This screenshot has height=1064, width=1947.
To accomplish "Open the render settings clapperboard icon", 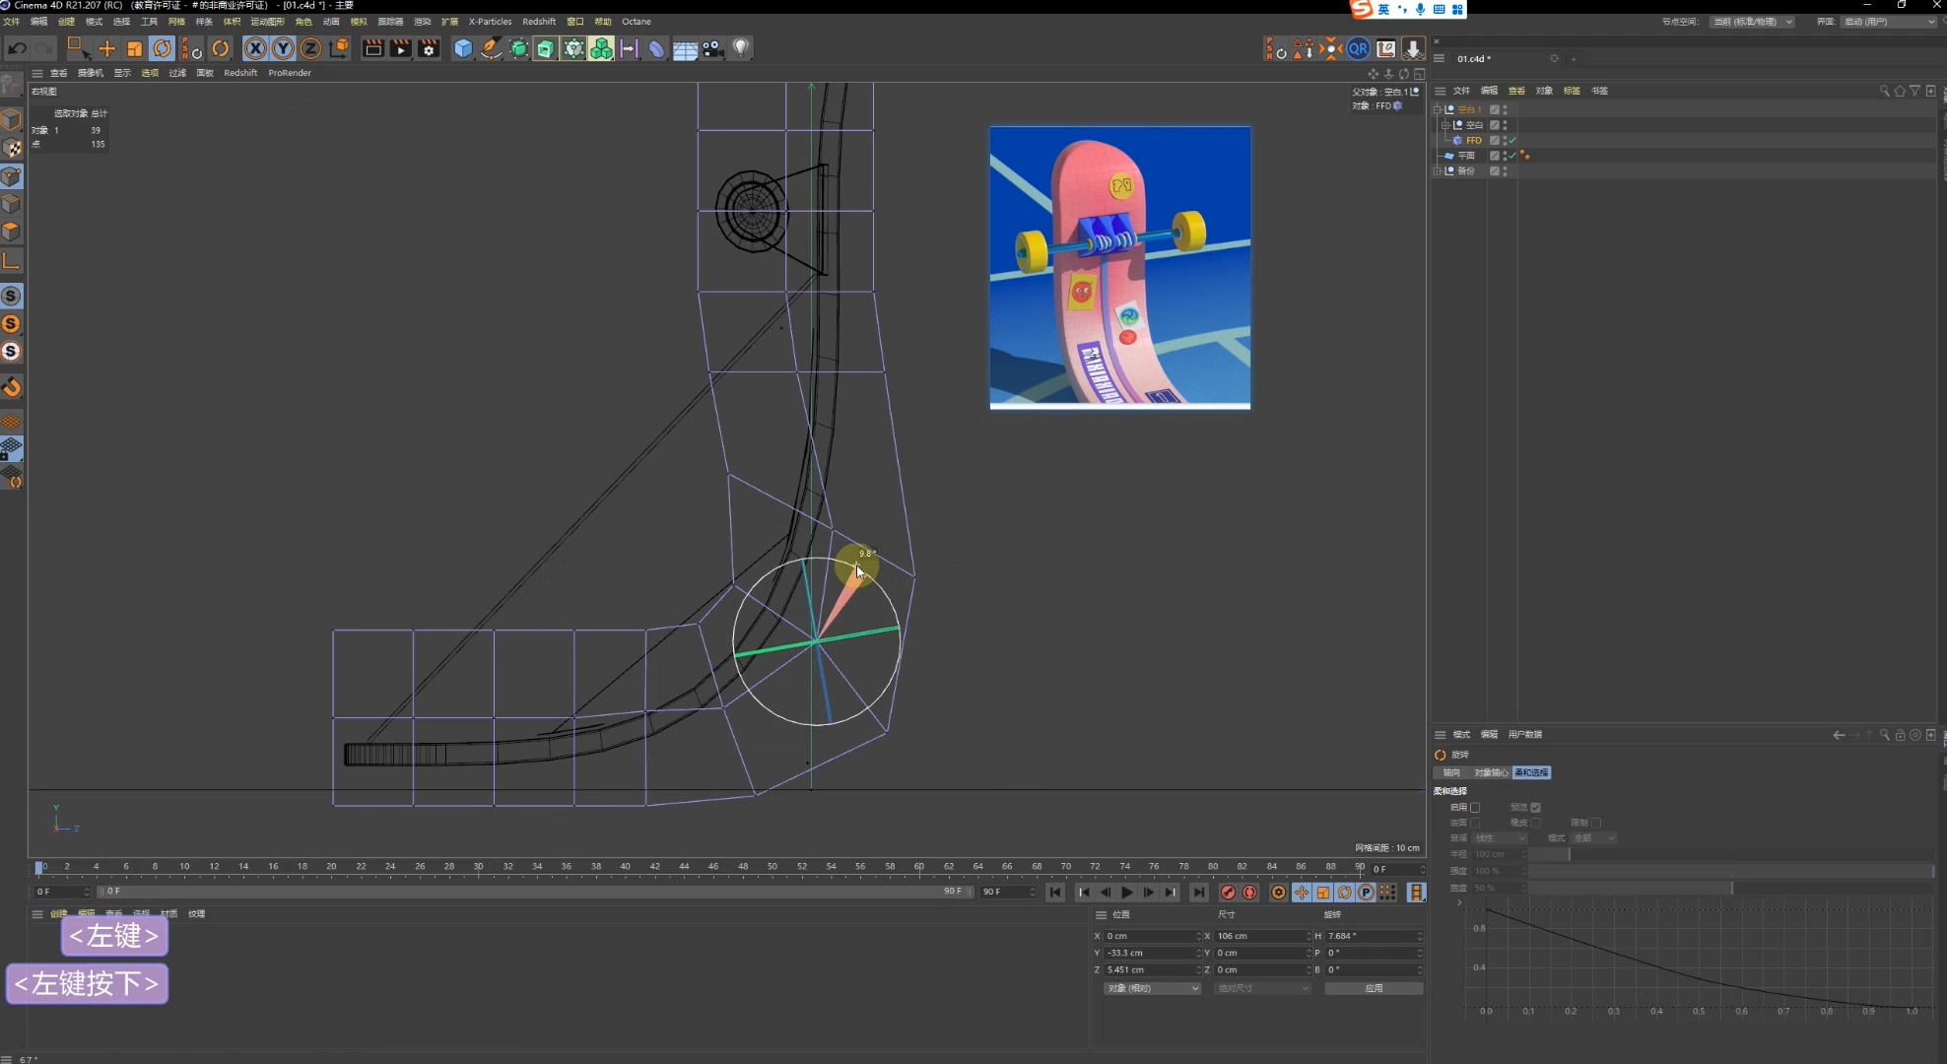I will [x=429, y=48].
